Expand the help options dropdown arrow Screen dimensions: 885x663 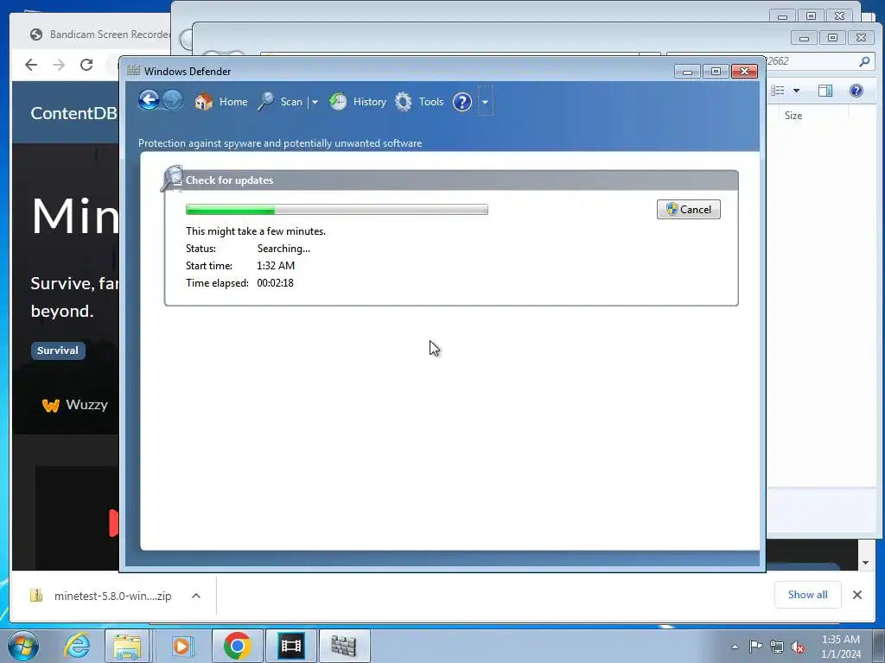[x=486, y=102]
